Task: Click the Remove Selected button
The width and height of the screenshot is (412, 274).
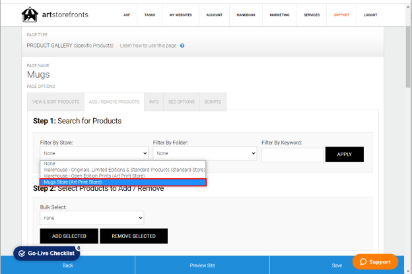Action: [134, 236]
